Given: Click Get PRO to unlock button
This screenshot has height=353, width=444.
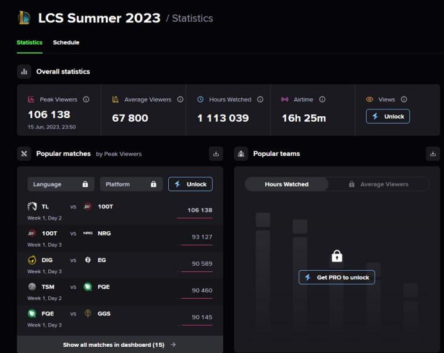Looking at the screenshot, I should click(x=336, y=278).
